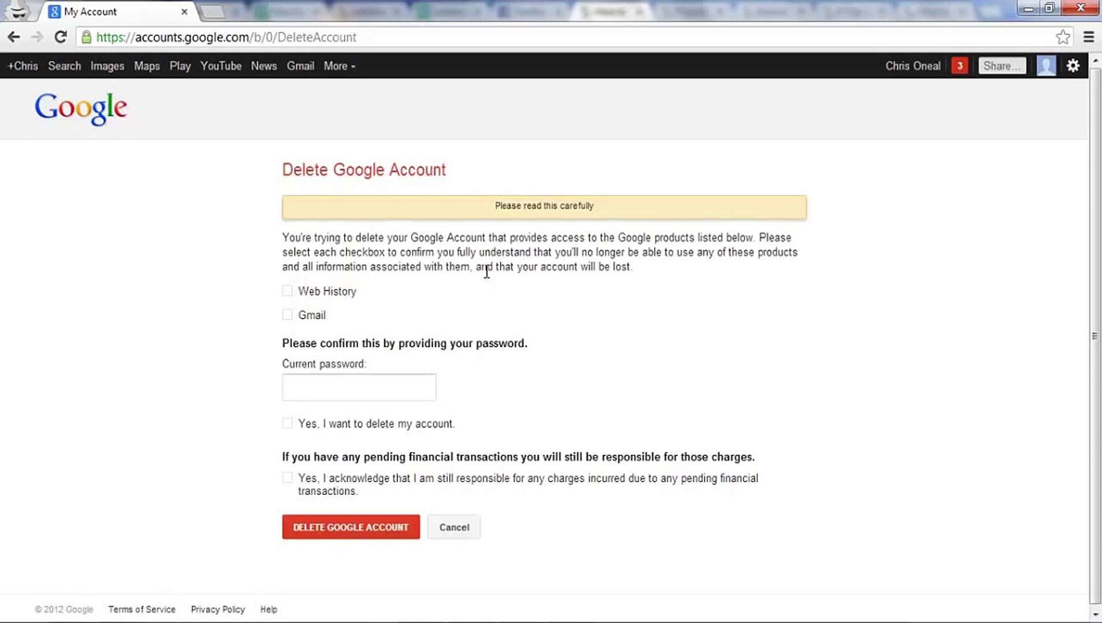The image size is (1102, 623).
Task: Open the Terms of Service link
Action: (x=142, y=609)
